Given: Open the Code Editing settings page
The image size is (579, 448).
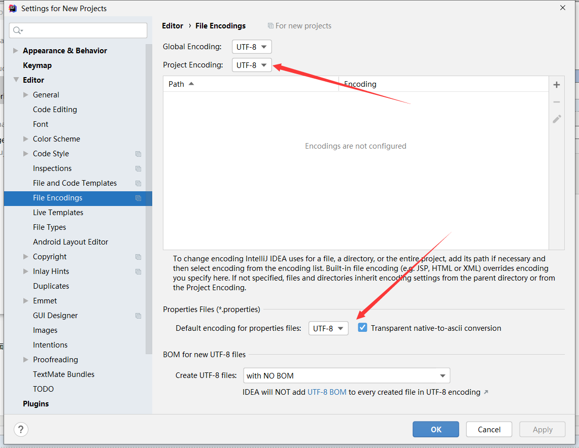Looking at the screenshot, I should pyautogui.click(x=55, y=109).
